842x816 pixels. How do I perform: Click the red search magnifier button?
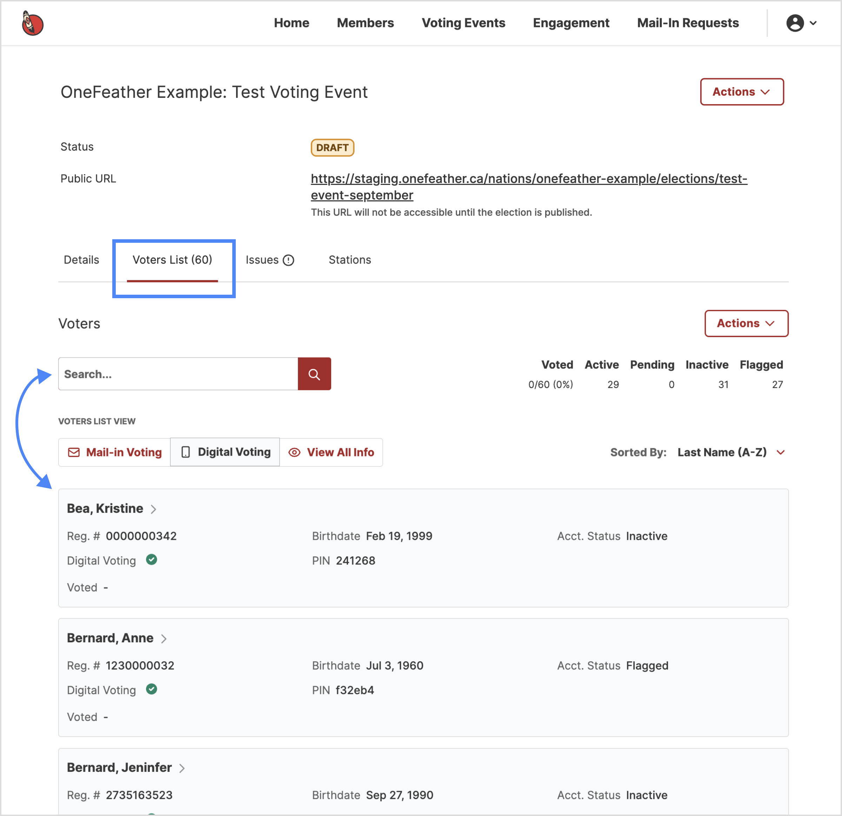(314, 374)
